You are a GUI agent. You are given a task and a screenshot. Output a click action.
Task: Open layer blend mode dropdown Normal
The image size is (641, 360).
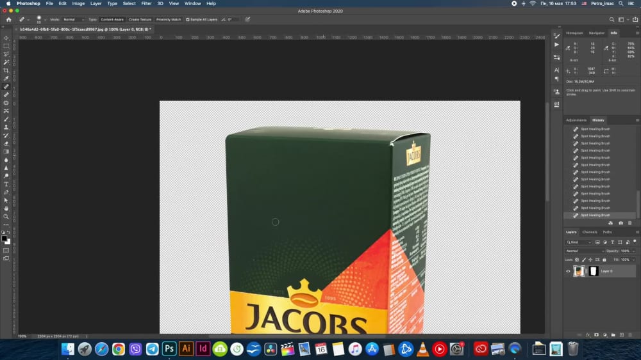coord(585,251)
